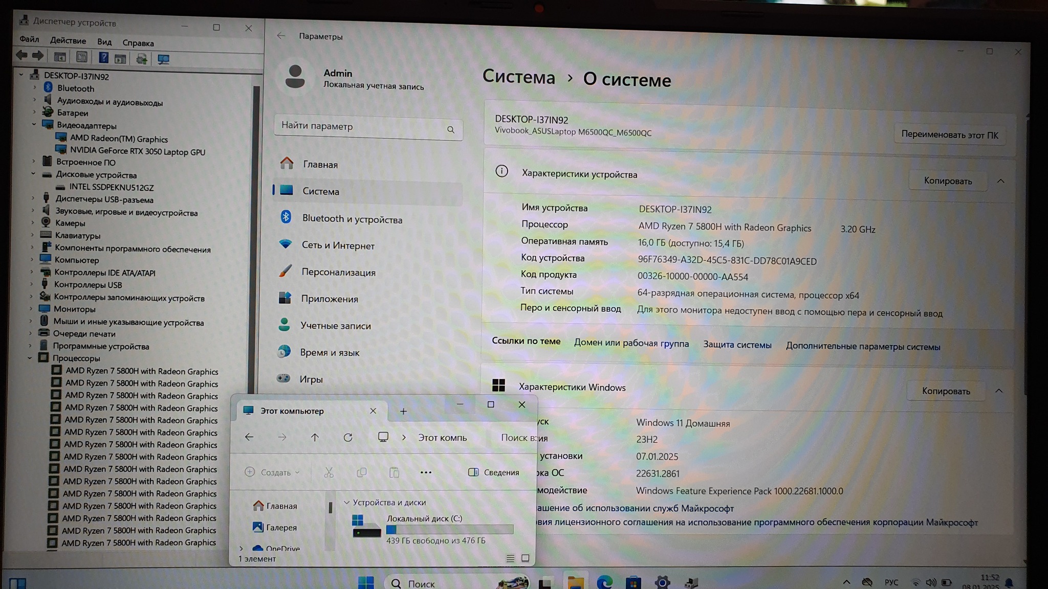Collapse the Процессоры tree node
The width and height of the screenshot is (1048, 589).
(x=30, y=358)
